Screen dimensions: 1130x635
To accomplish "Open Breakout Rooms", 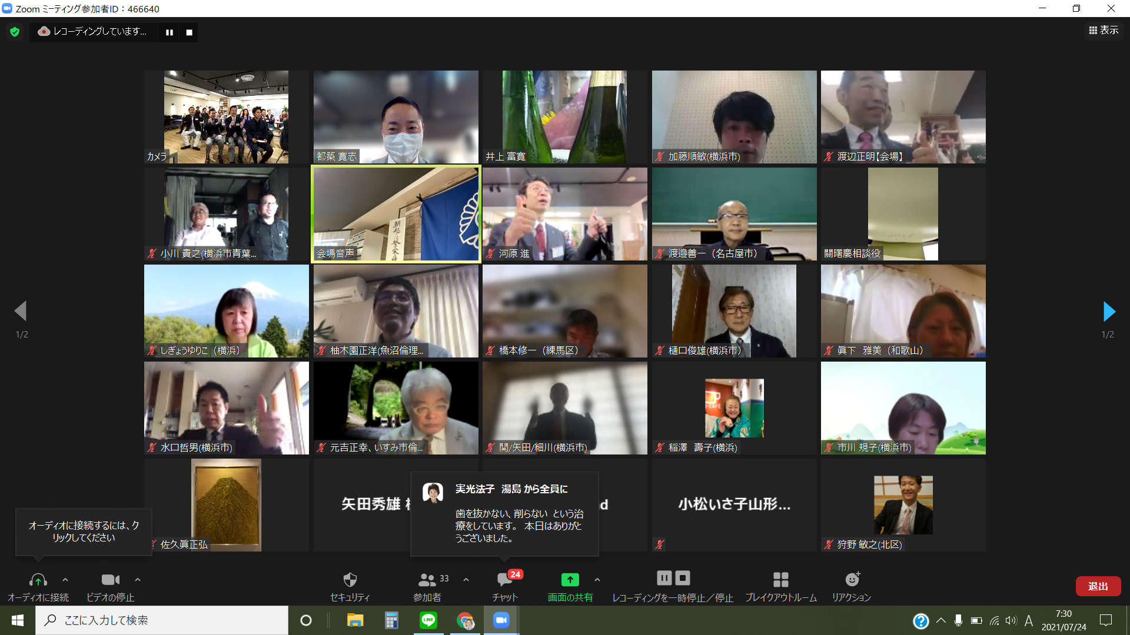I will [x=780, y=580].
